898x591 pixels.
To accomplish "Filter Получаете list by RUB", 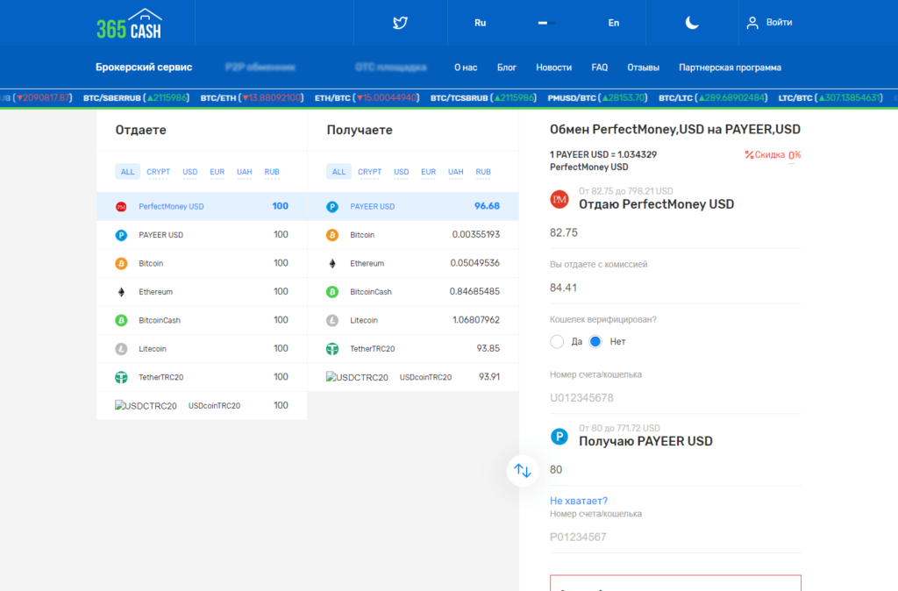I will (x=483, y=172).
